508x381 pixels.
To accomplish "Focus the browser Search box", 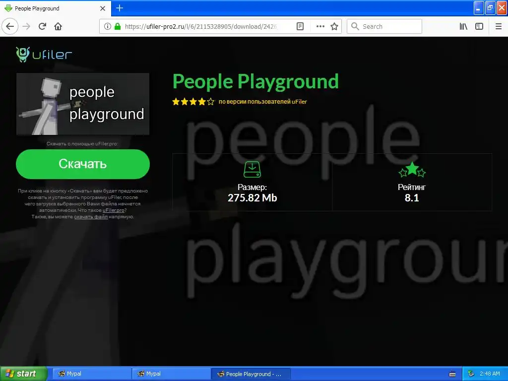I will pyautogui.click(x=384, y=26).
